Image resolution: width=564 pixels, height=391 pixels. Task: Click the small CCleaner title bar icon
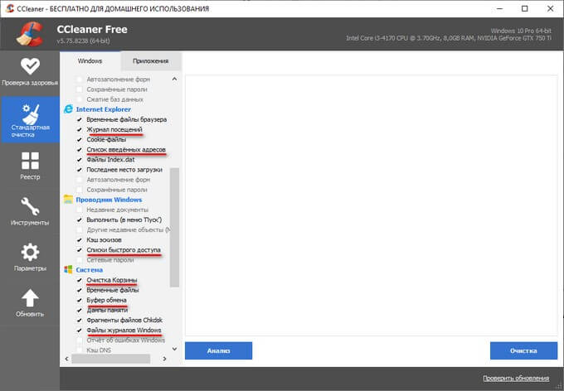pyautogui.click(x=10, y=8)
